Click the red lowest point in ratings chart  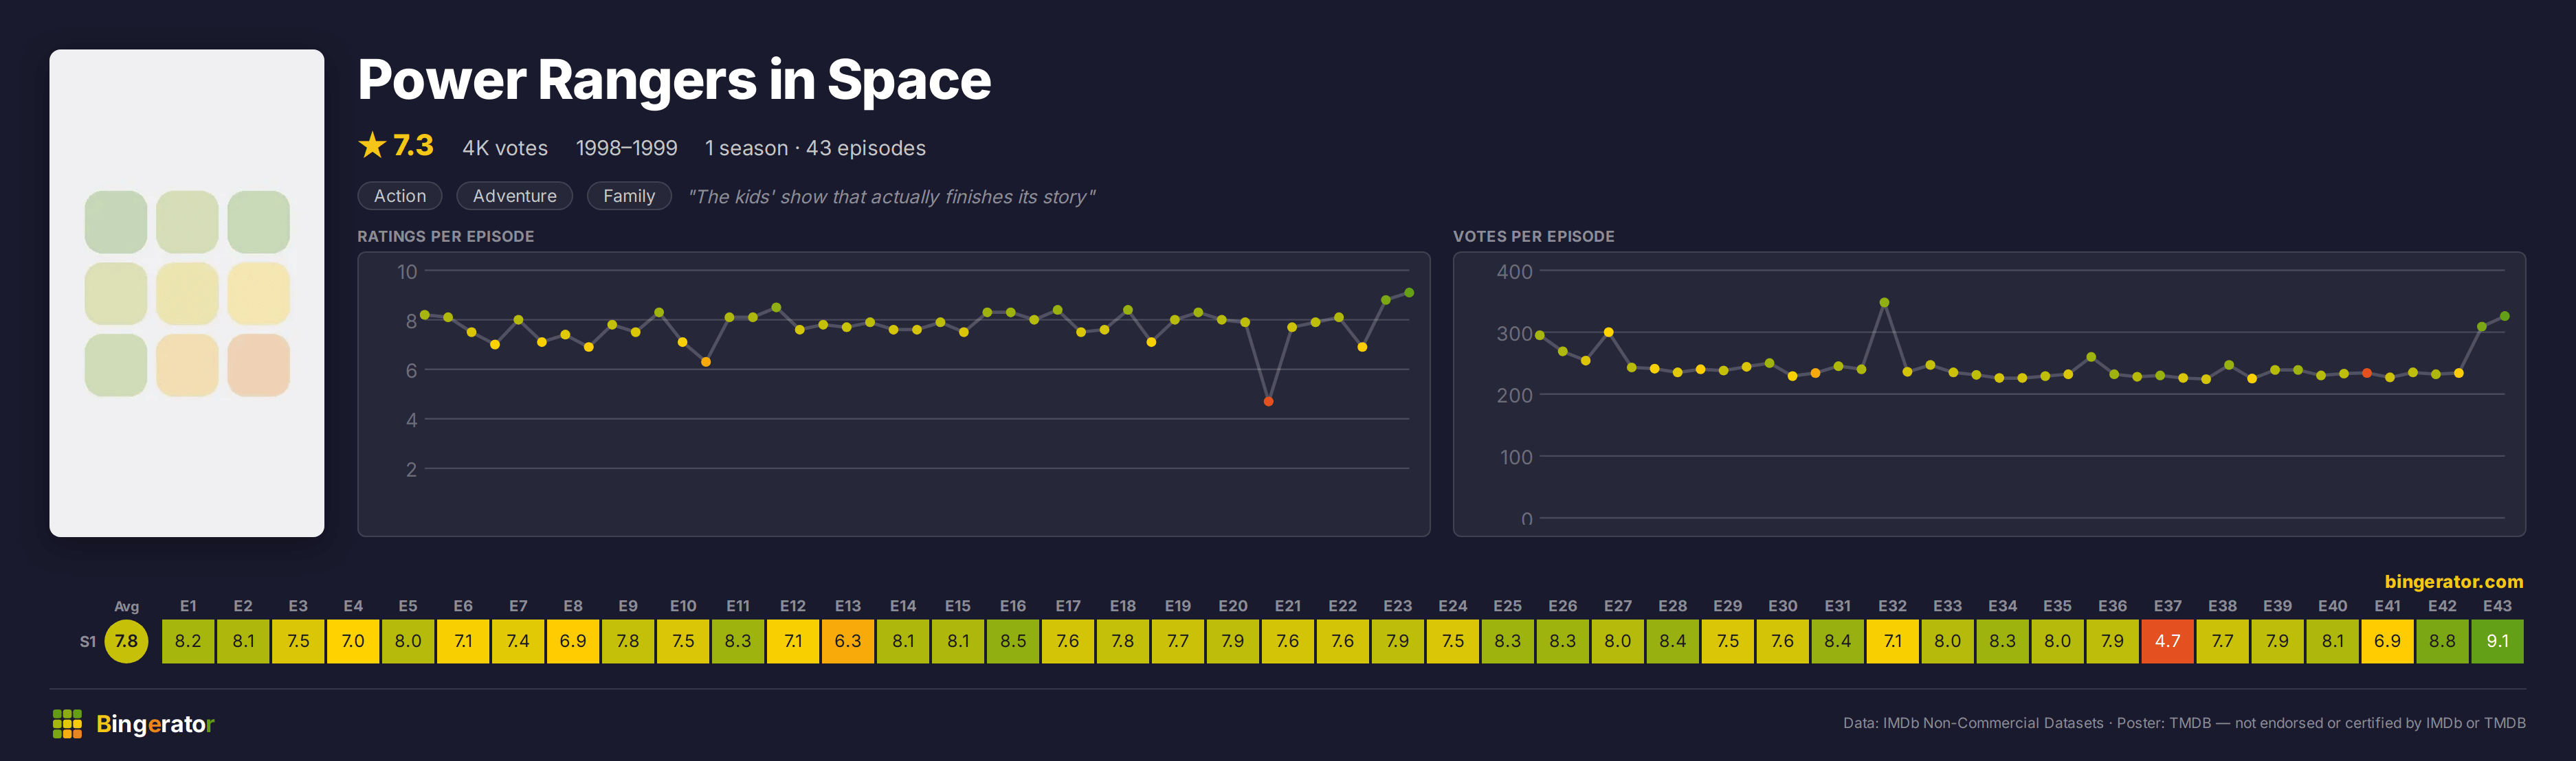click(1268, 402)
